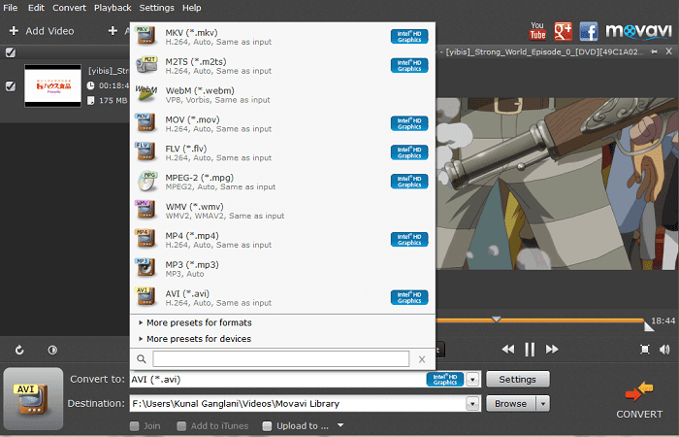
Task: Click the large AVI output format icon
Action: [x=33, y=399]
